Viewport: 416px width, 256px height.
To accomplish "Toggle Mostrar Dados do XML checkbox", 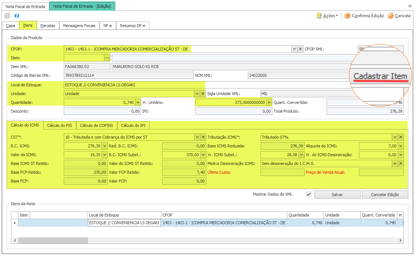I will (x=309, y=194).
